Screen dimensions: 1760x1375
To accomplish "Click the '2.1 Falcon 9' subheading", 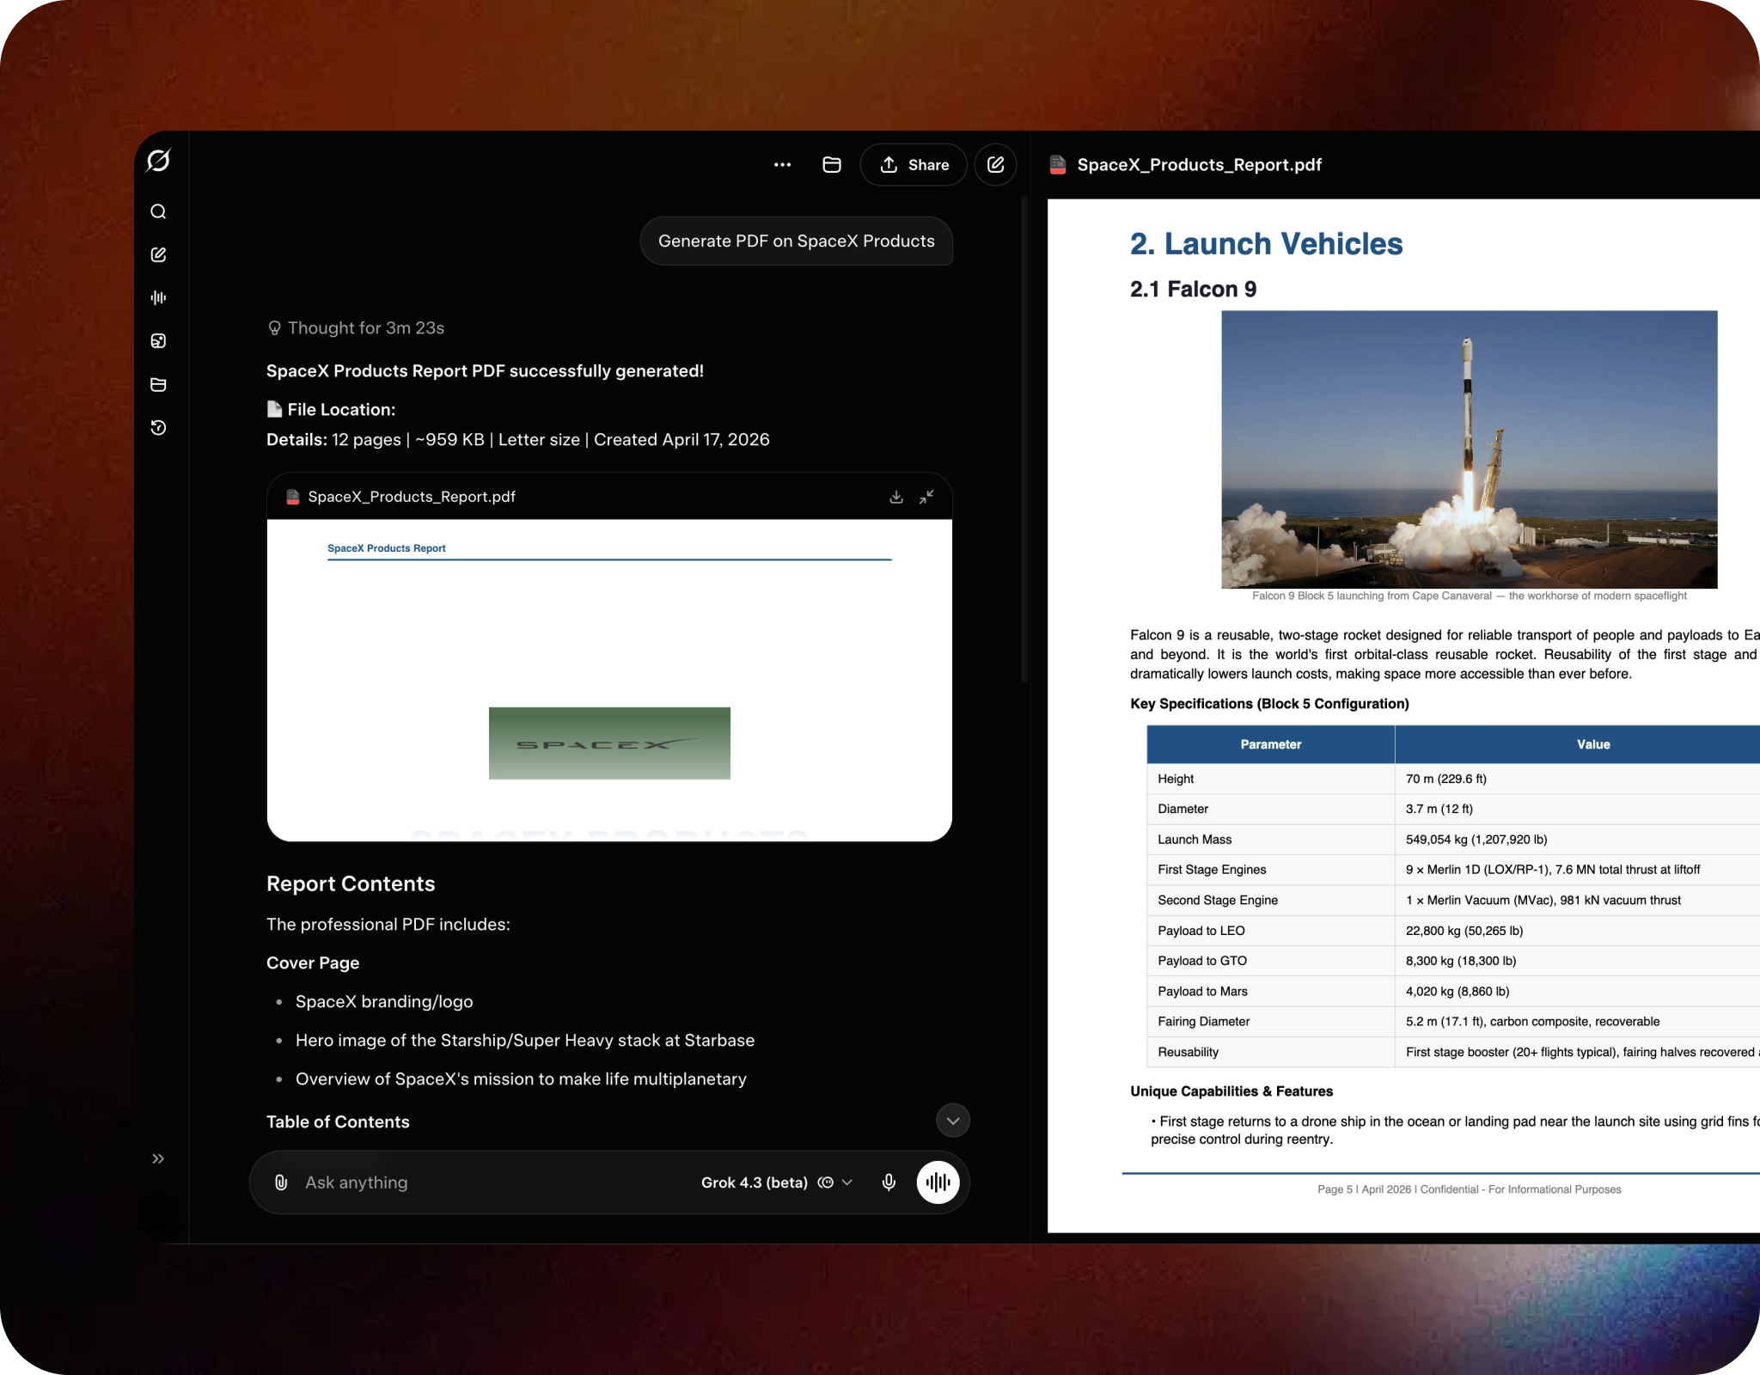I will pos(1194,290).
